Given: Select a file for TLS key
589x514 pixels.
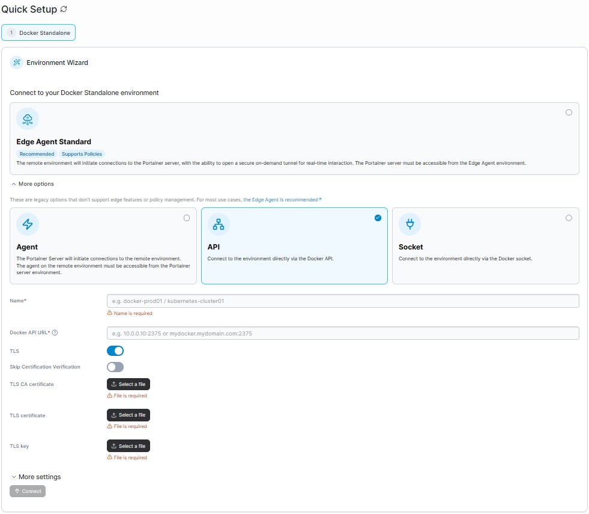Looking at the screenshot, I should [128, 446].
